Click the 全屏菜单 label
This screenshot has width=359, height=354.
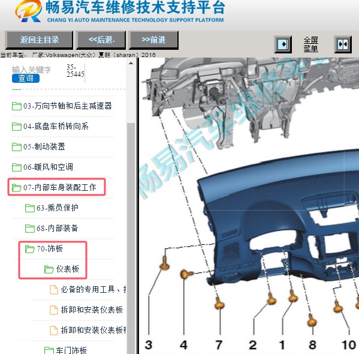pyautogui.click(x=310, y=44)
